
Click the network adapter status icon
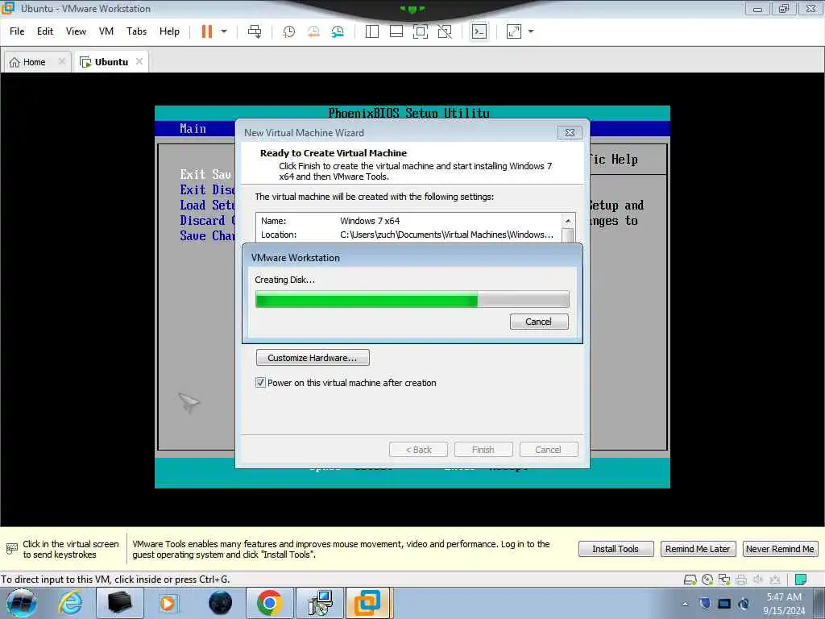pos(724,580)
